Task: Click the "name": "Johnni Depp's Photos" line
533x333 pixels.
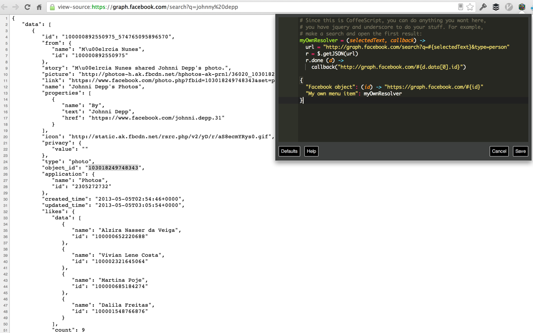Action: tap(93, 87)
